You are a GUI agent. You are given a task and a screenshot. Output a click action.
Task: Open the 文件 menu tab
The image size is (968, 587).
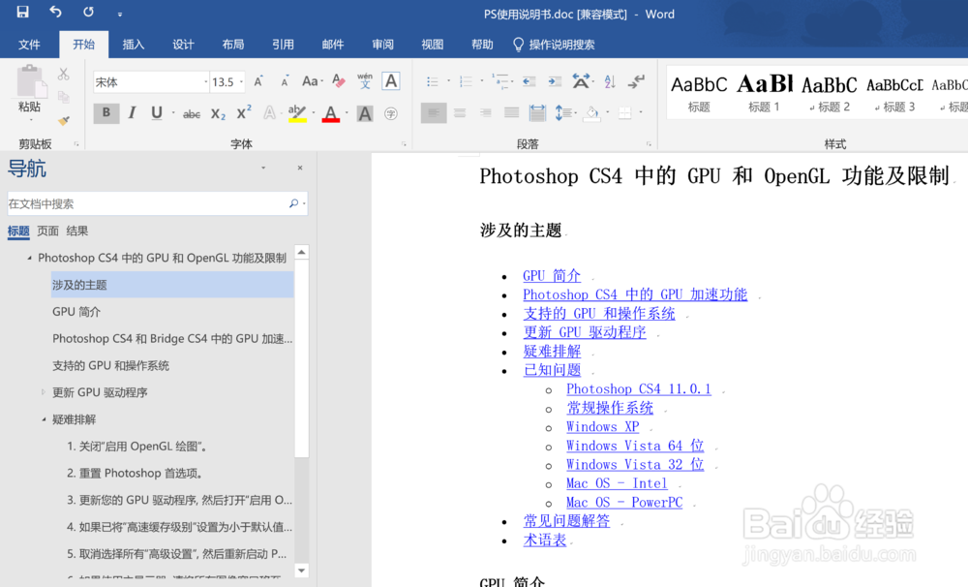click(29, 45)
